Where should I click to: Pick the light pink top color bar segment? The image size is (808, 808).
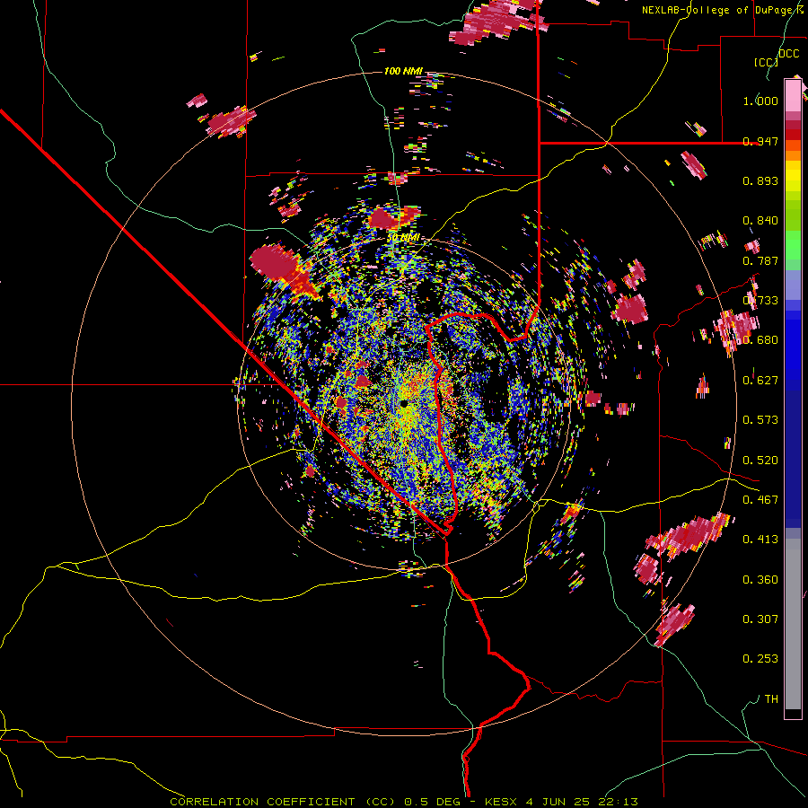(x=793, y=95)
